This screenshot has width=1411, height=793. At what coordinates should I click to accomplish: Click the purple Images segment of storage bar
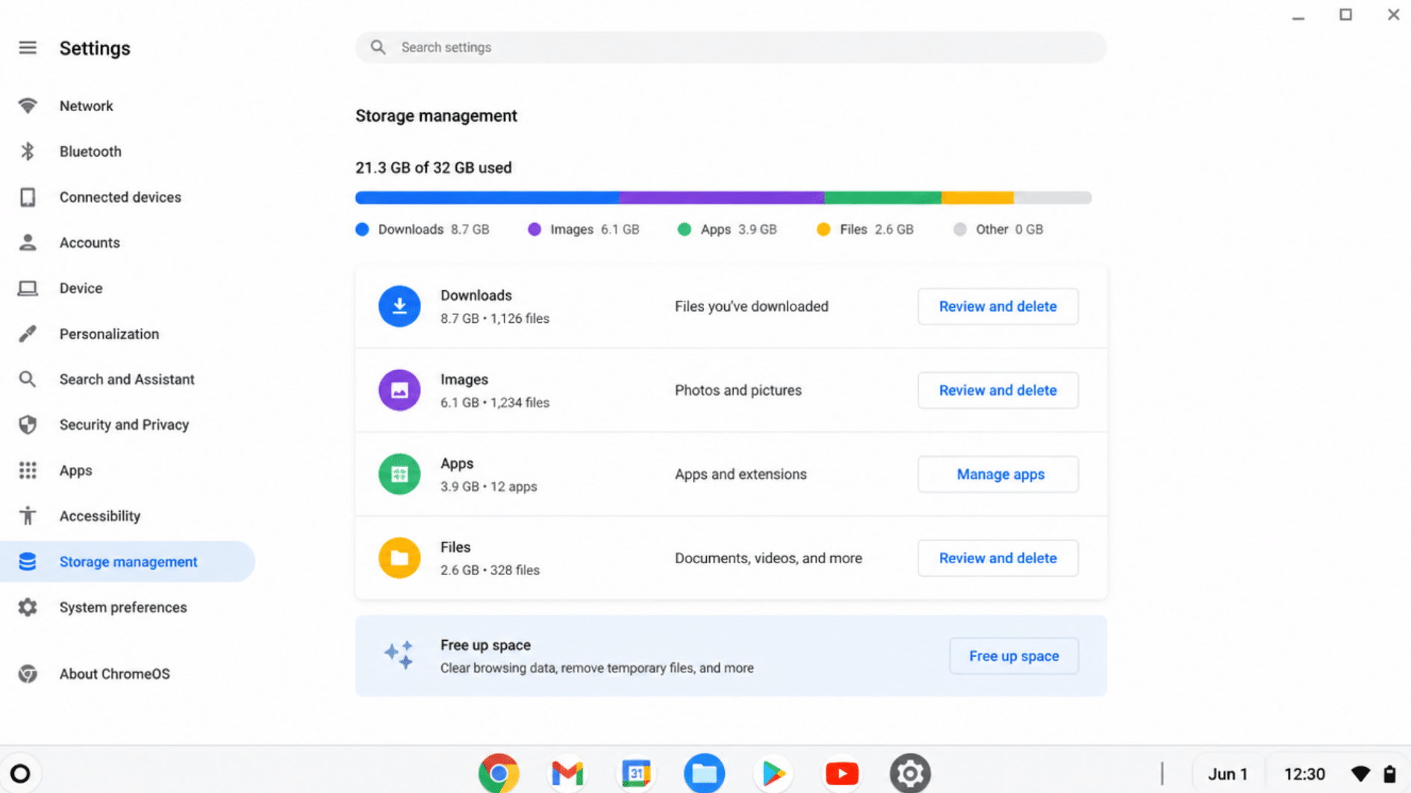pos(721,198)
